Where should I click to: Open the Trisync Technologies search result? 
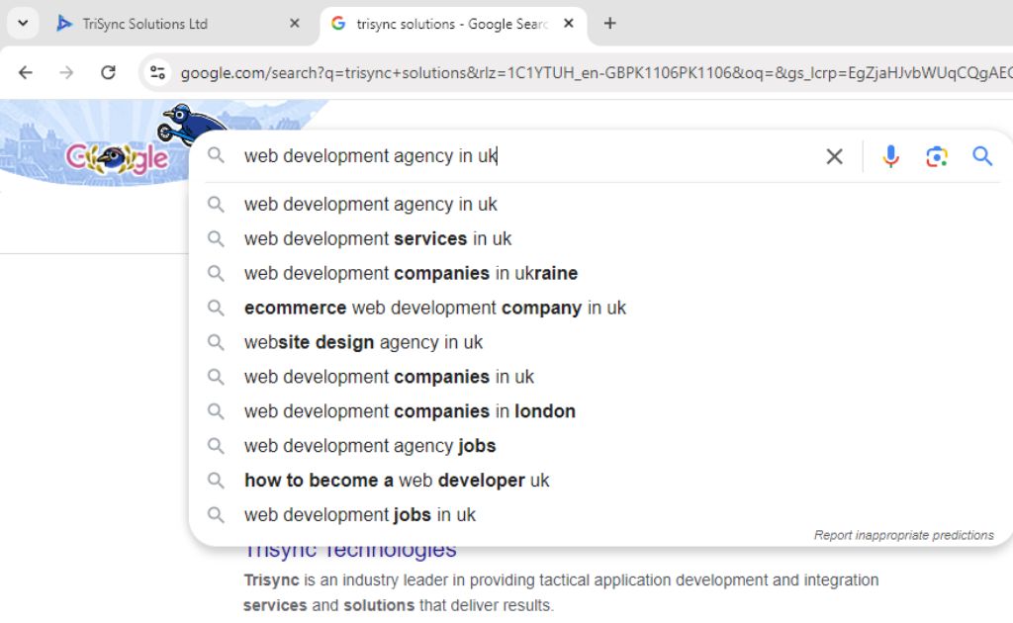(350, 553)
